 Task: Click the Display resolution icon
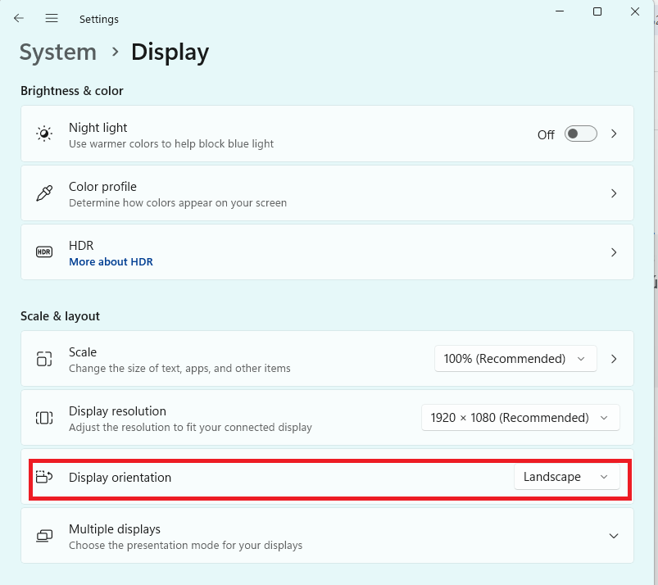(x=44, y=418)
